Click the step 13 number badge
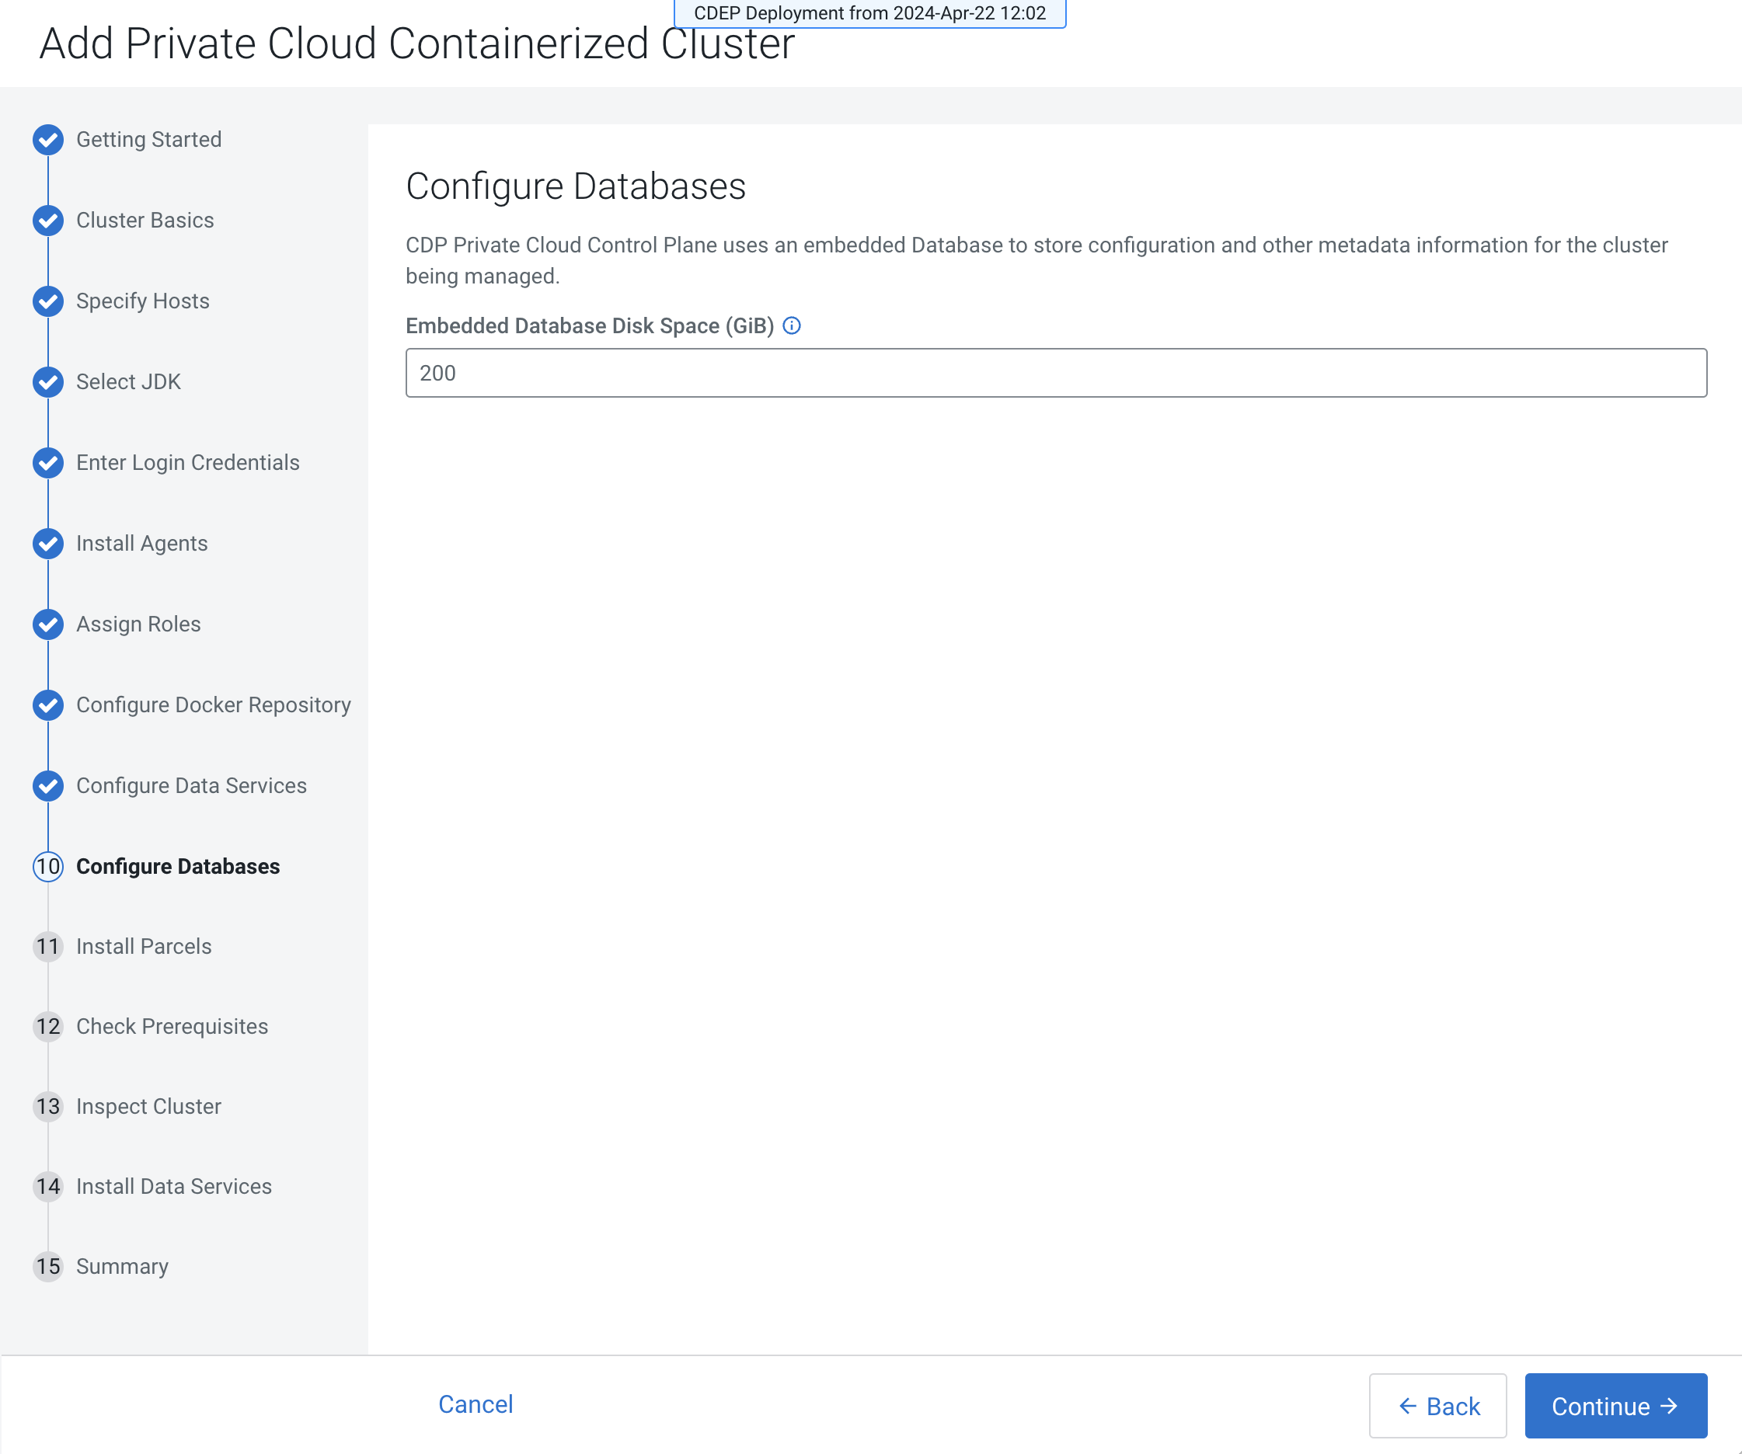 (x=48, y=1107)
